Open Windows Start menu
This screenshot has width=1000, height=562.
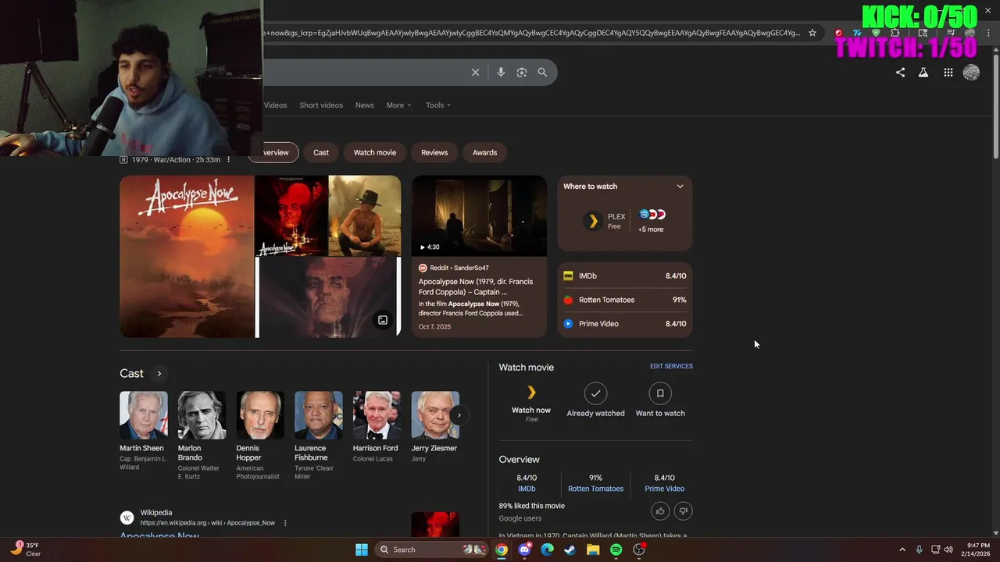362,550
